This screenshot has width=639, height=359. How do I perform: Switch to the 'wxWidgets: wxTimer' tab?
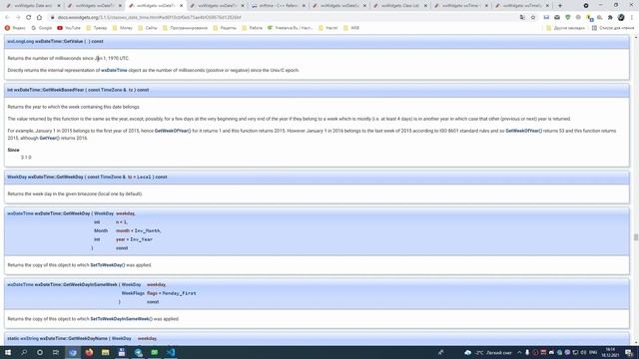[461, 6]
